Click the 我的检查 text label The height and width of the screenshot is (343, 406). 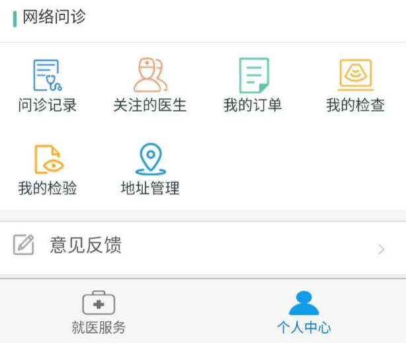tap(356, 105)
